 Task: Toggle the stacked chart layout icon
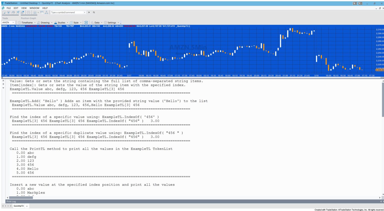click(x=85, y=22)
